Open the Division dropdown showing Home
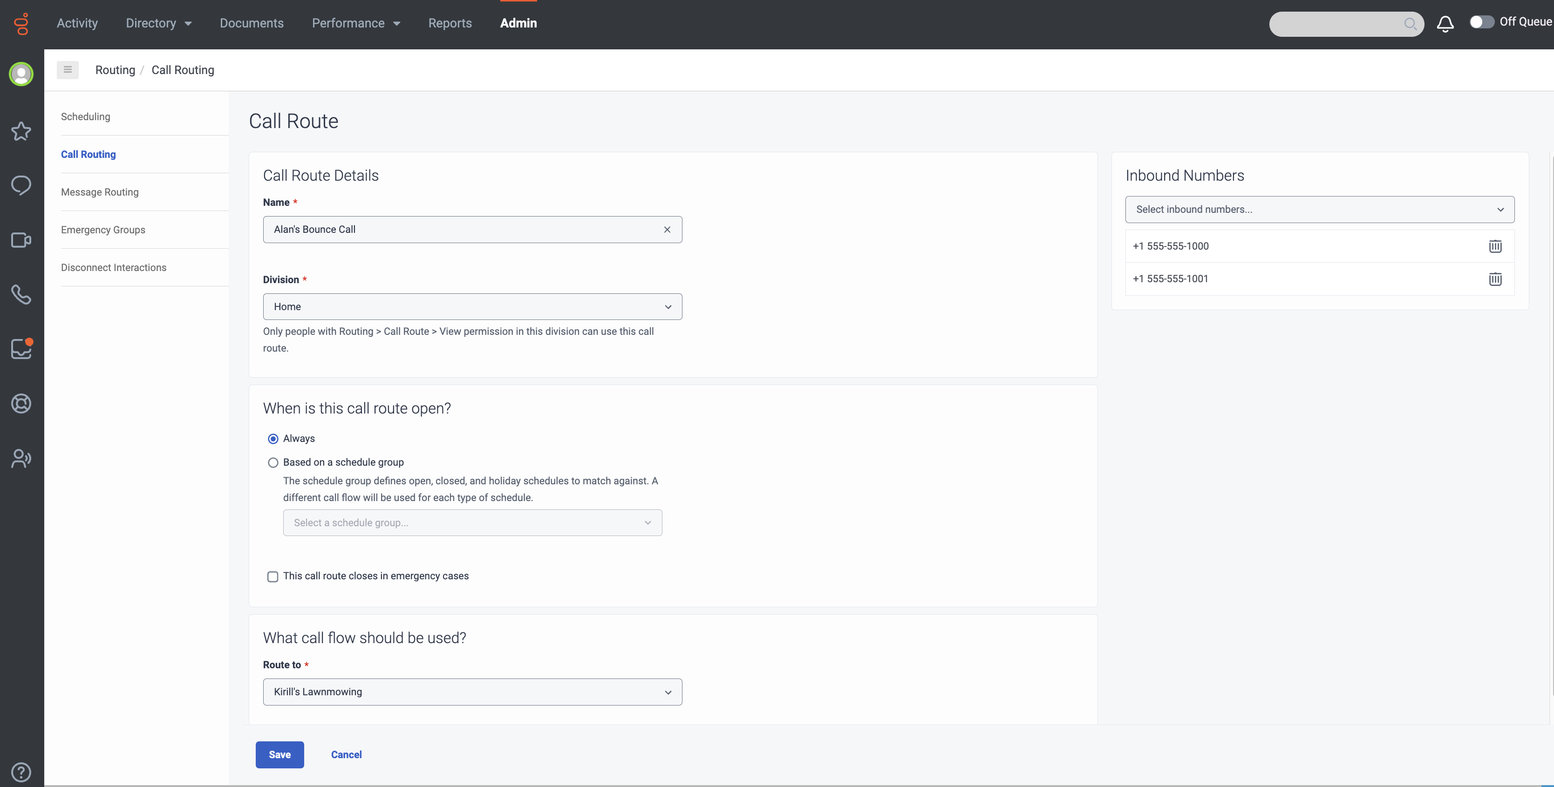The image size is (1554, 787). point(472,306)
